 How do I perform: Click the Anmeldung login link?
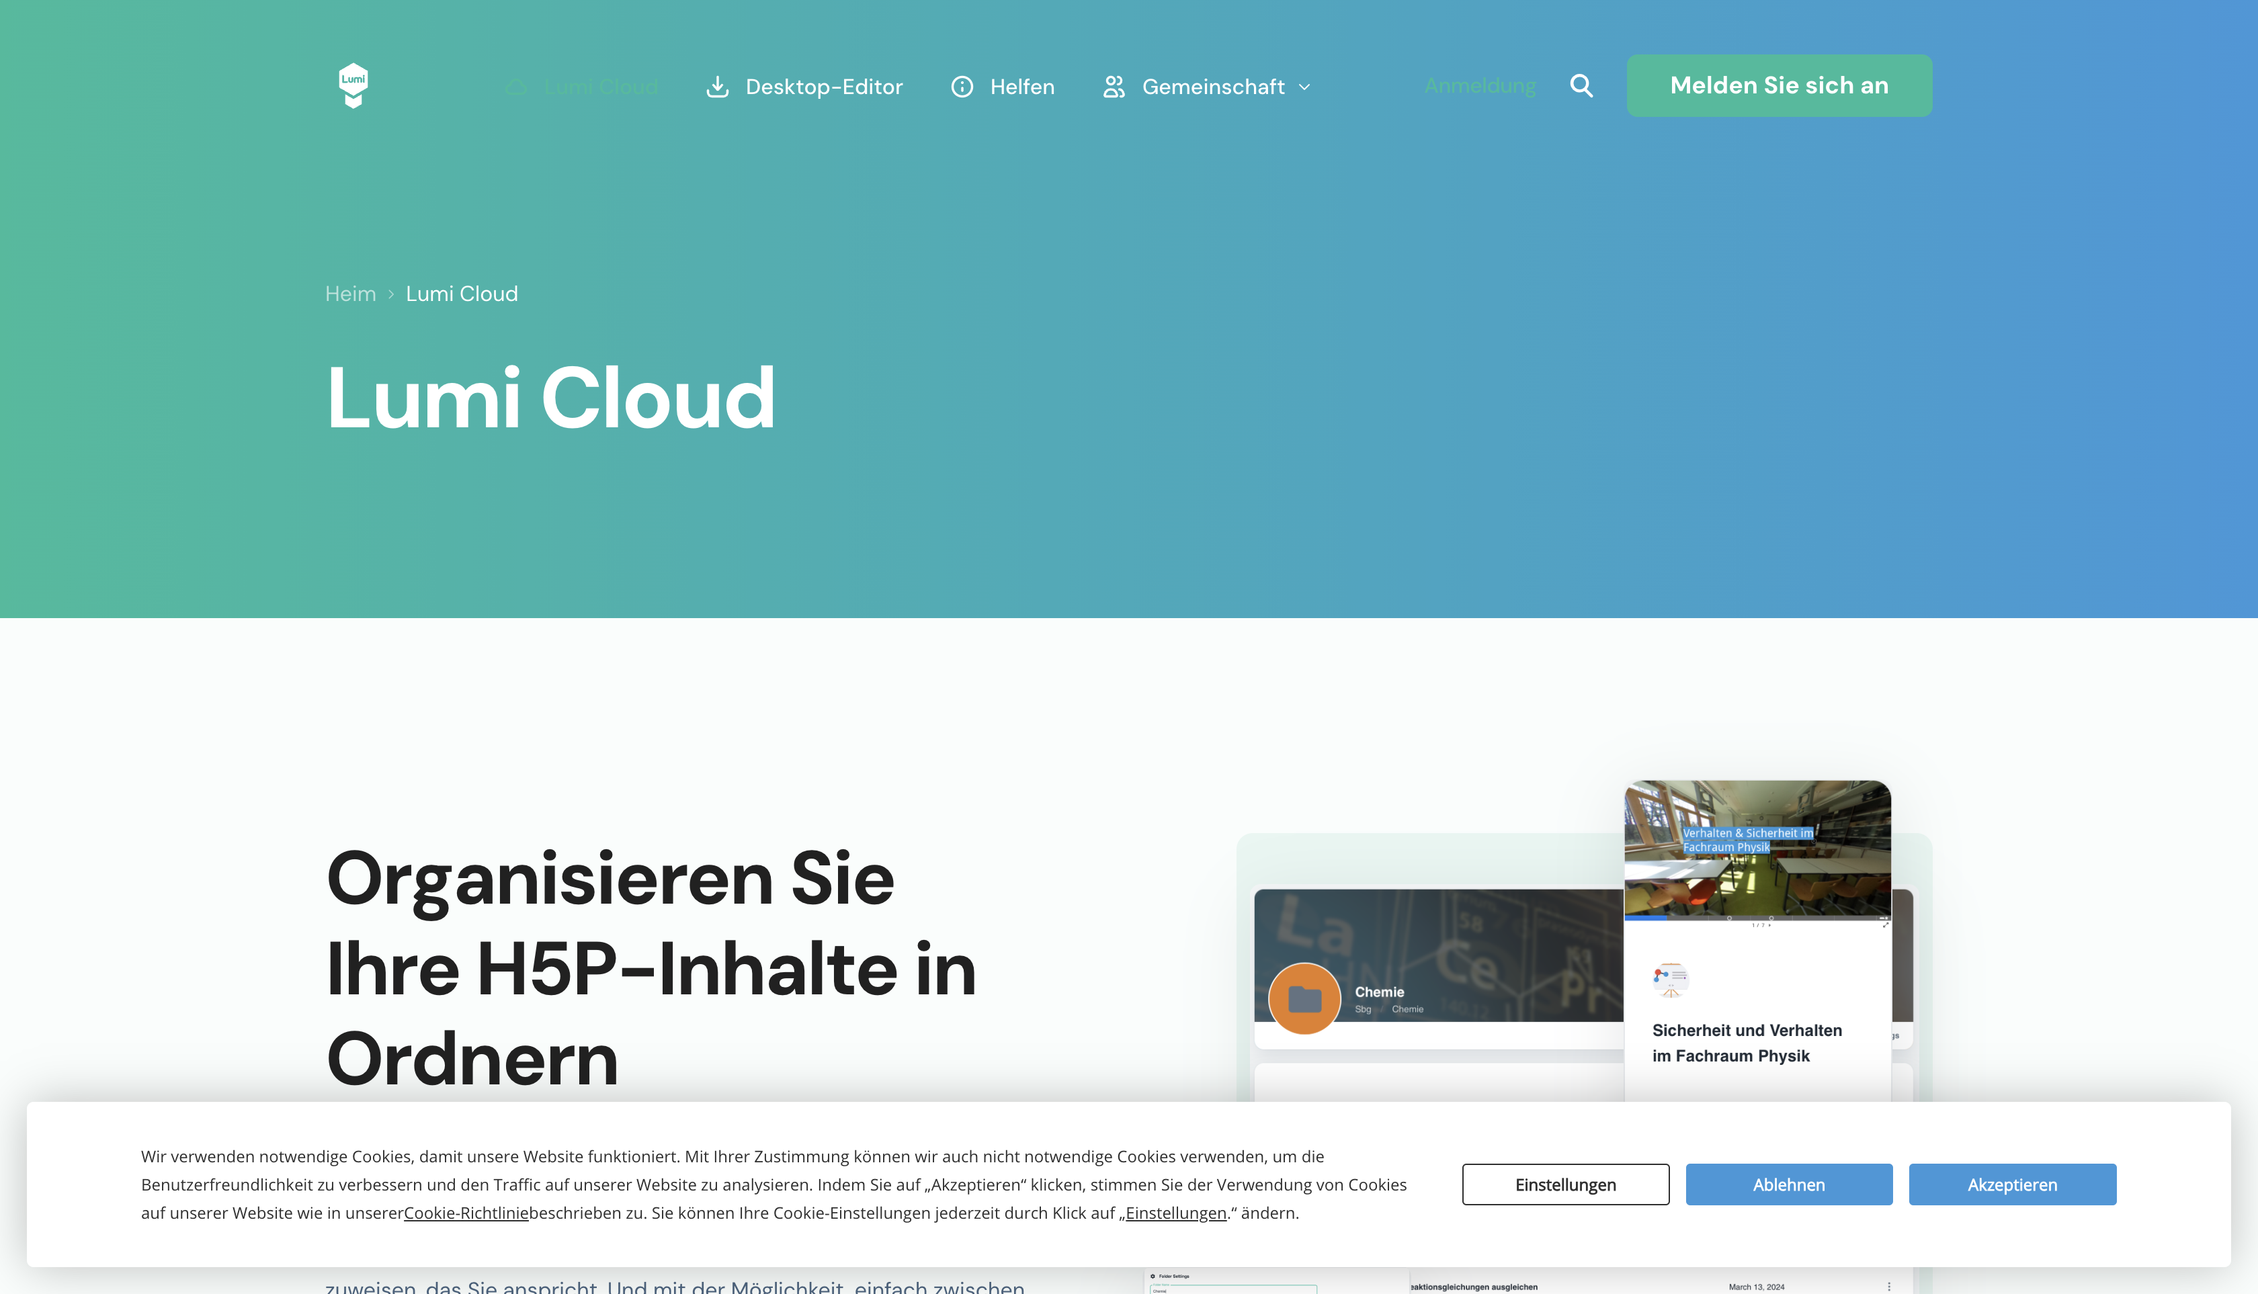(1480, 85)
